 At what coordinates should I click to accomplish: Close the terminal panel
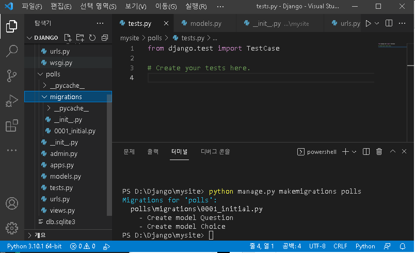404,151
